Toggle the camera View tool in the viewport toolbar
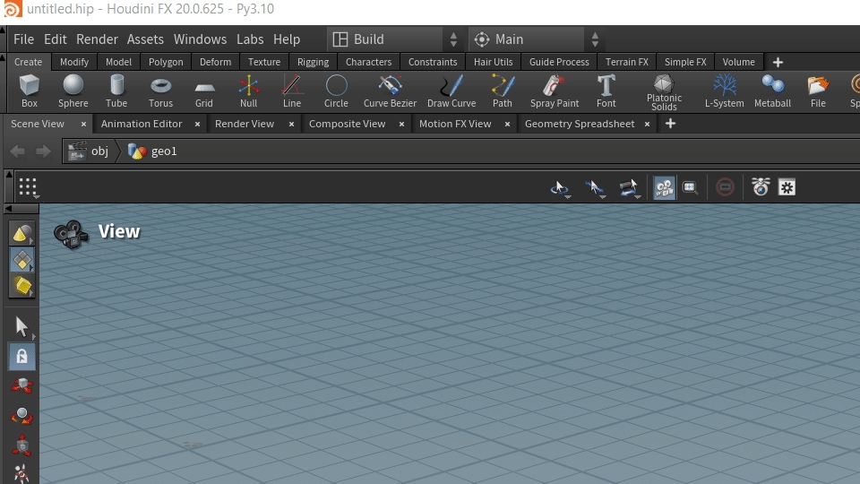Viewport: 860px width, 484px height. point(664,187)
